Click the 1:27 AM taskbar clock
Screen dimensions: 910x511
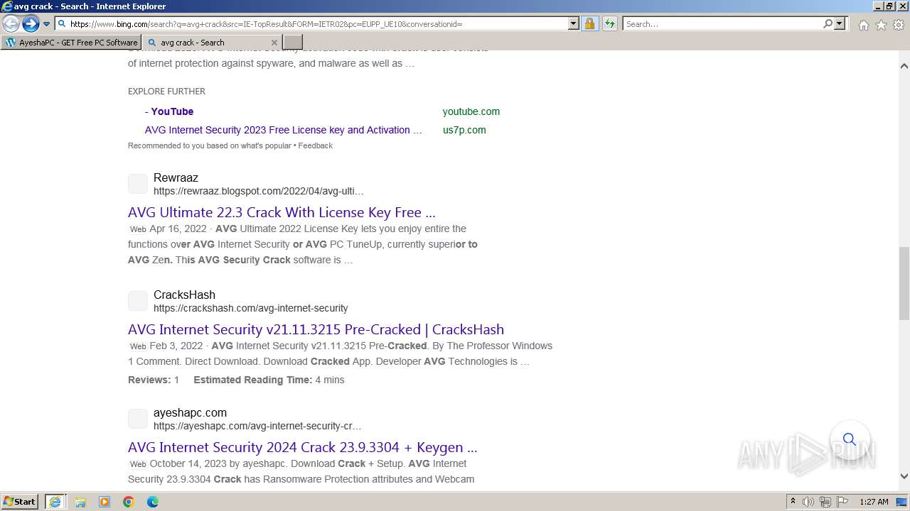(874, 502)
